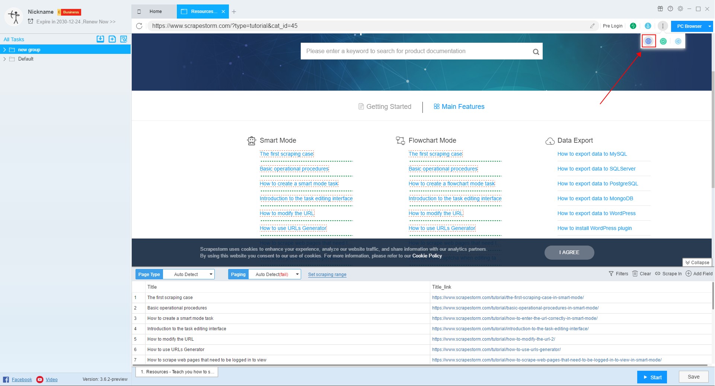The height and width of the screenshot is (386, 715).
Task: Open the Cookie Policy link
Action: click(427, 256)
